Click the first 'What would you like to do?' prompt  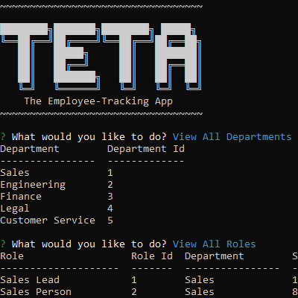[89, 137]
